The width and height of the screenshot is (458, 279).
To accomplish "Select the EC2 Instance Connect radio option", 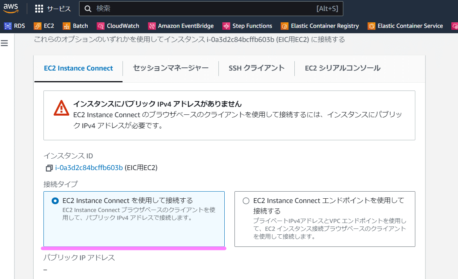I will (x=55, y=201).
